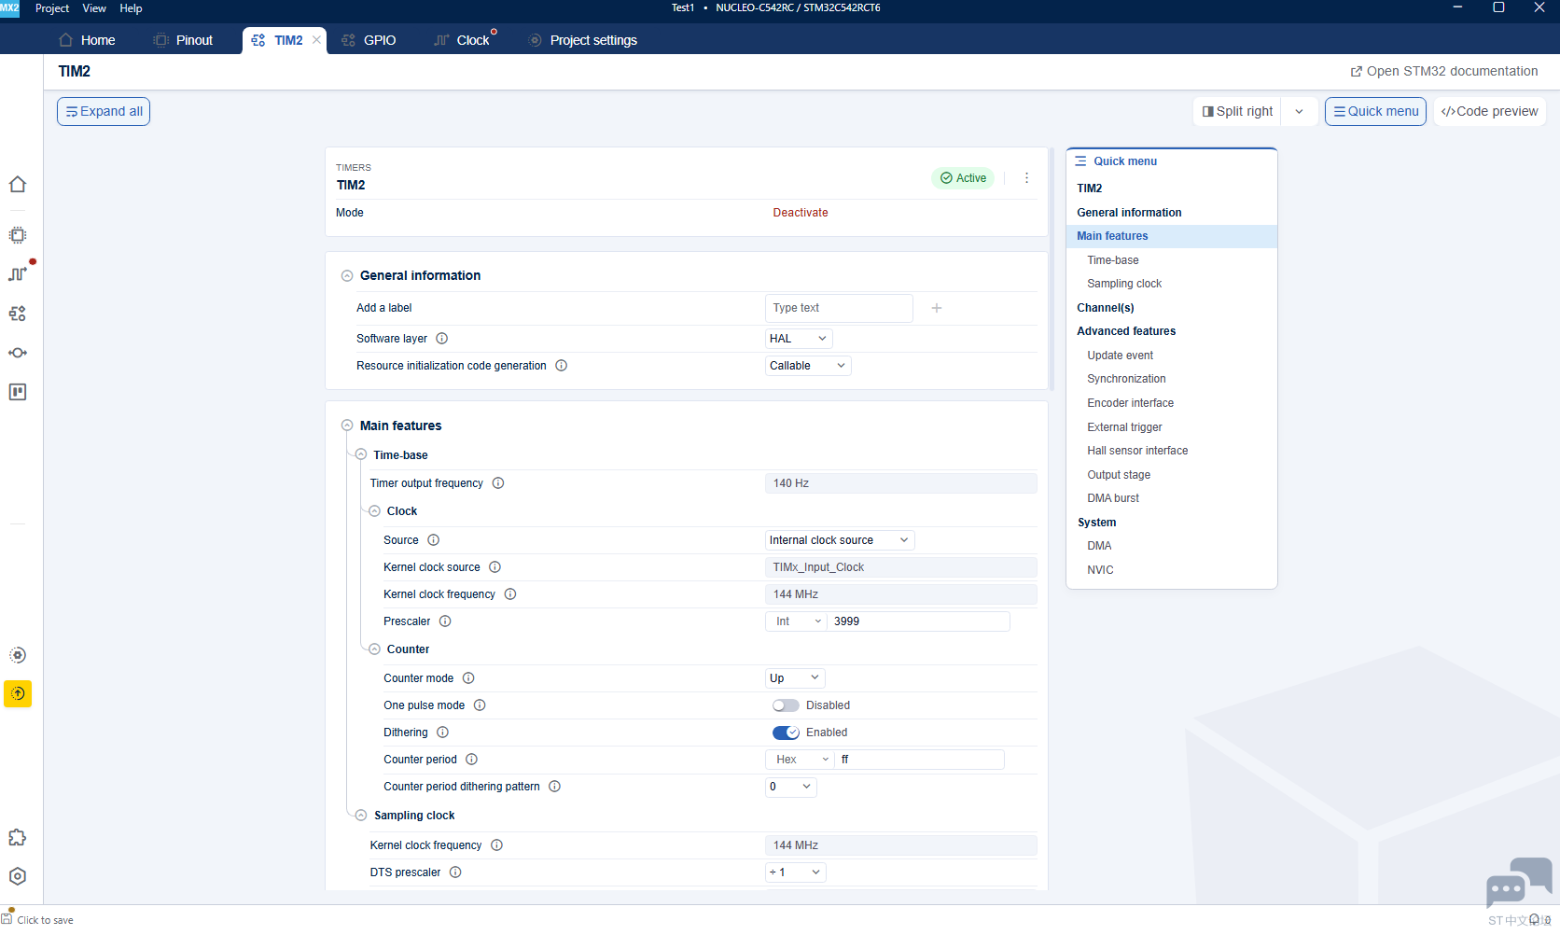Viewport: 1560px width, 935px height.
Task: Open the chat bubble assistant icon
Action: click(x=1518, y=883)
